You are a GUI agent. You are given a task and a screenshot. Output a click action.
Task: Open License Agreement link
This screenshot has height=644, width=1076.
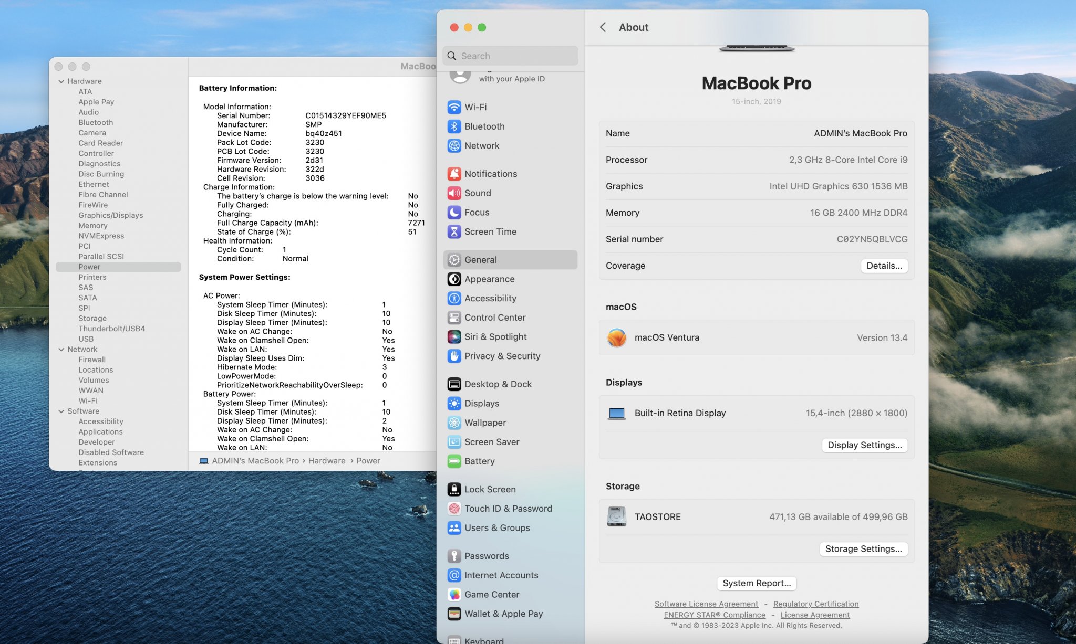[815, 615]
